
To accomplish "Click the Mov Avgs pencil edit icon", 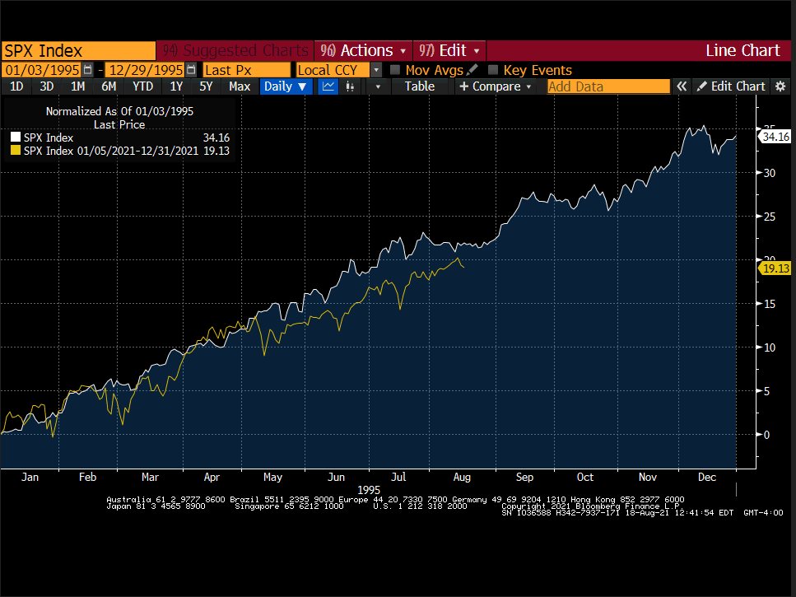I will (472, 70).
